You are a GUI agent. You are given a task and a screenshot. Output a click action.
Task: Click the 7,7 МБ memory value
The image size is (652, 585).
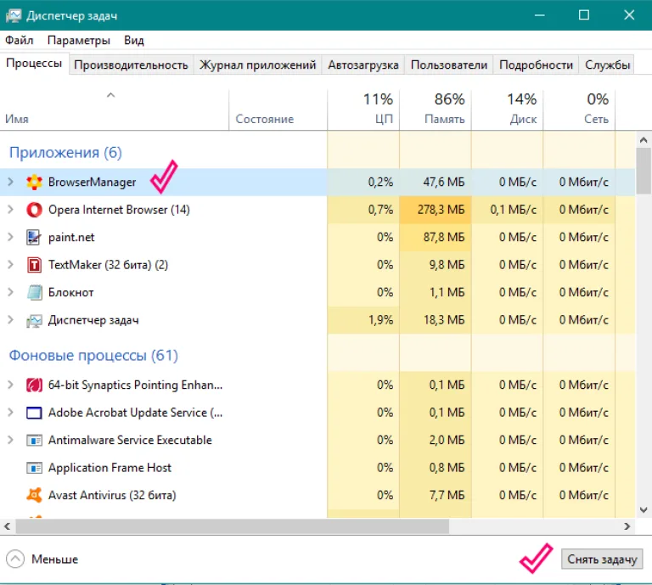(447, 495)
